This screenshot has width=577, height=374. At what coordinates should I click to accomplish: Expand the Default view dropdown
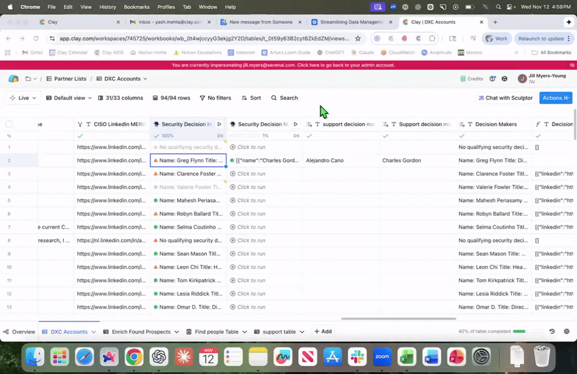[69, 98]
